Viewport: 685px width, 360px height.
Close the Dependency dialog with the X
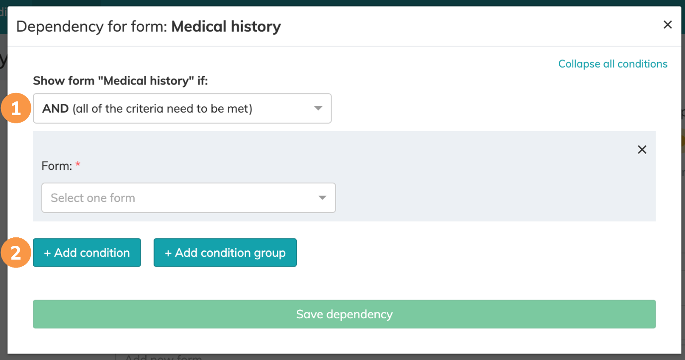coord(668,25)
